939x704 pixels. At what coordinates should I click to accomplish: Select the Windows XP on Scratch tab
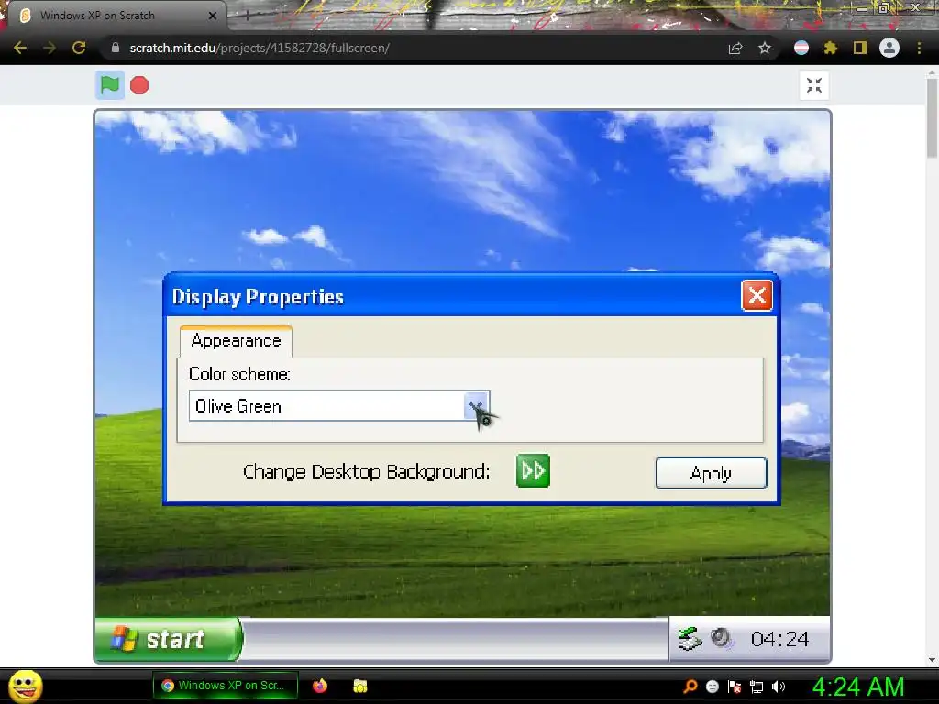point(114,16)
